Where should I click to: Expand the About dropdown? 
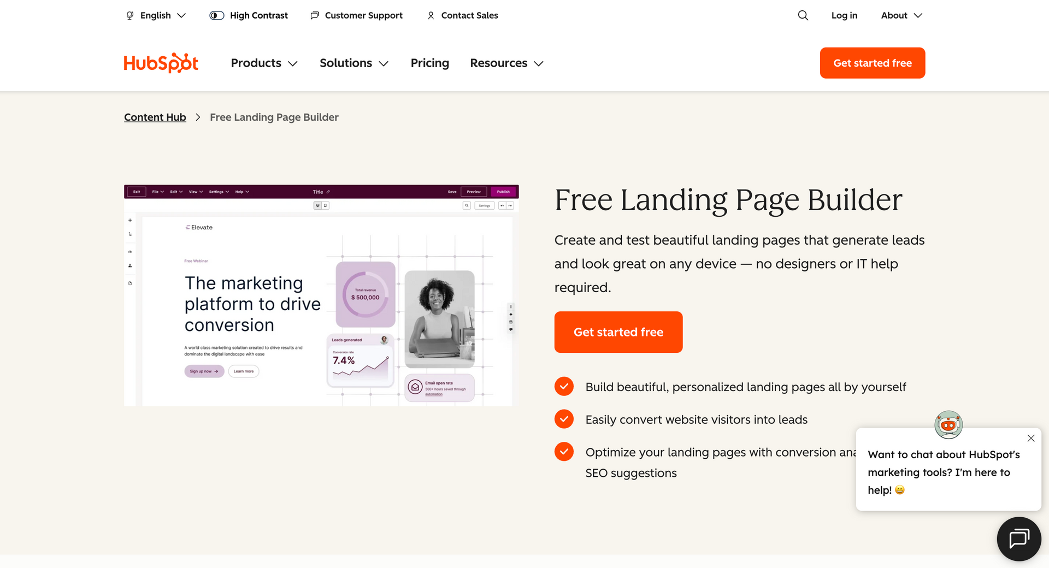pyautogui.click(x=901, y=15)
